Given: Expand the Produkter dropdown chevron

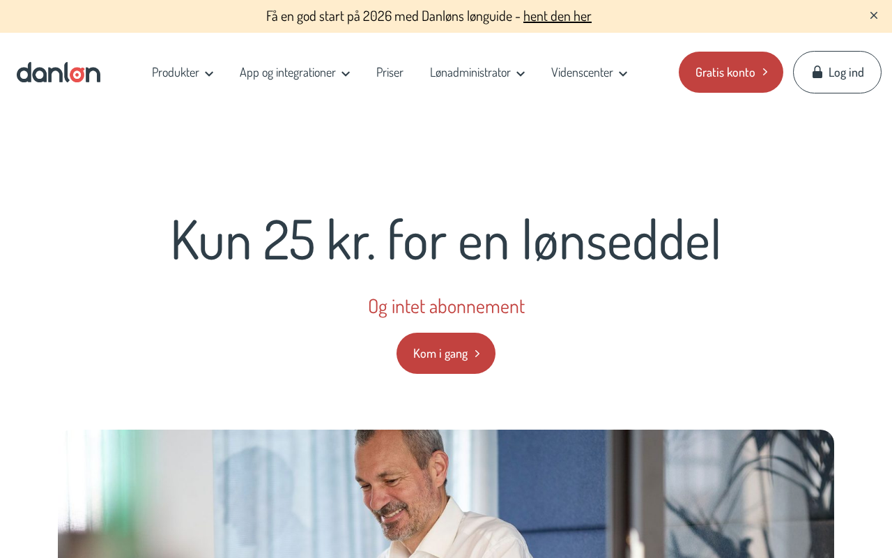Looking at the screenshot, I should [209, 73].
